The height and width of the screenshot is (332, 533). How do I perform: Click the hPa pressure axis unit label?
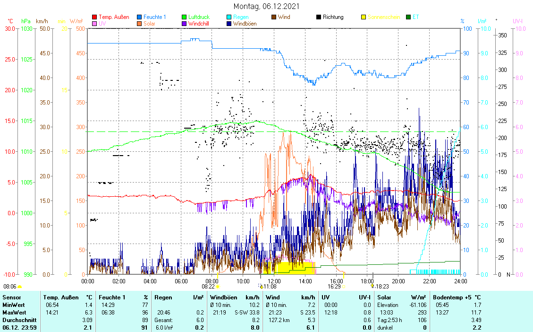[x=25, y=21]
